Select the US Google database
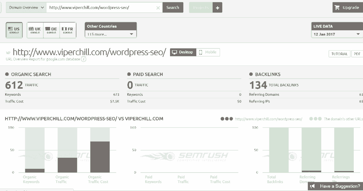 pyautogui.click(x=14, y=30)
